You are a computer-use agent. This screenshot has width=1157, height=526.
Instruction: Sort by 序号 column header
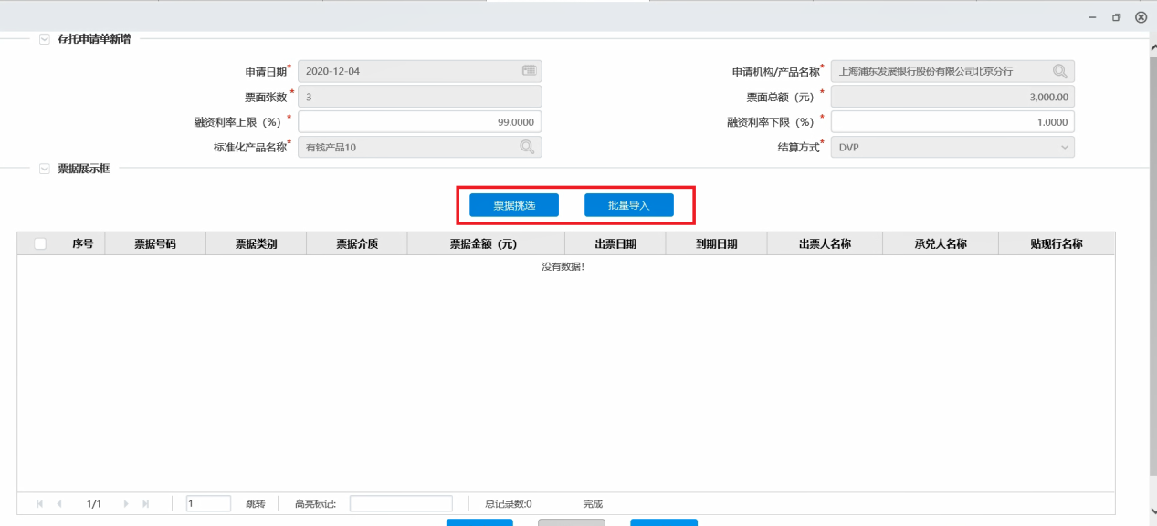click(x=83, y=243)
